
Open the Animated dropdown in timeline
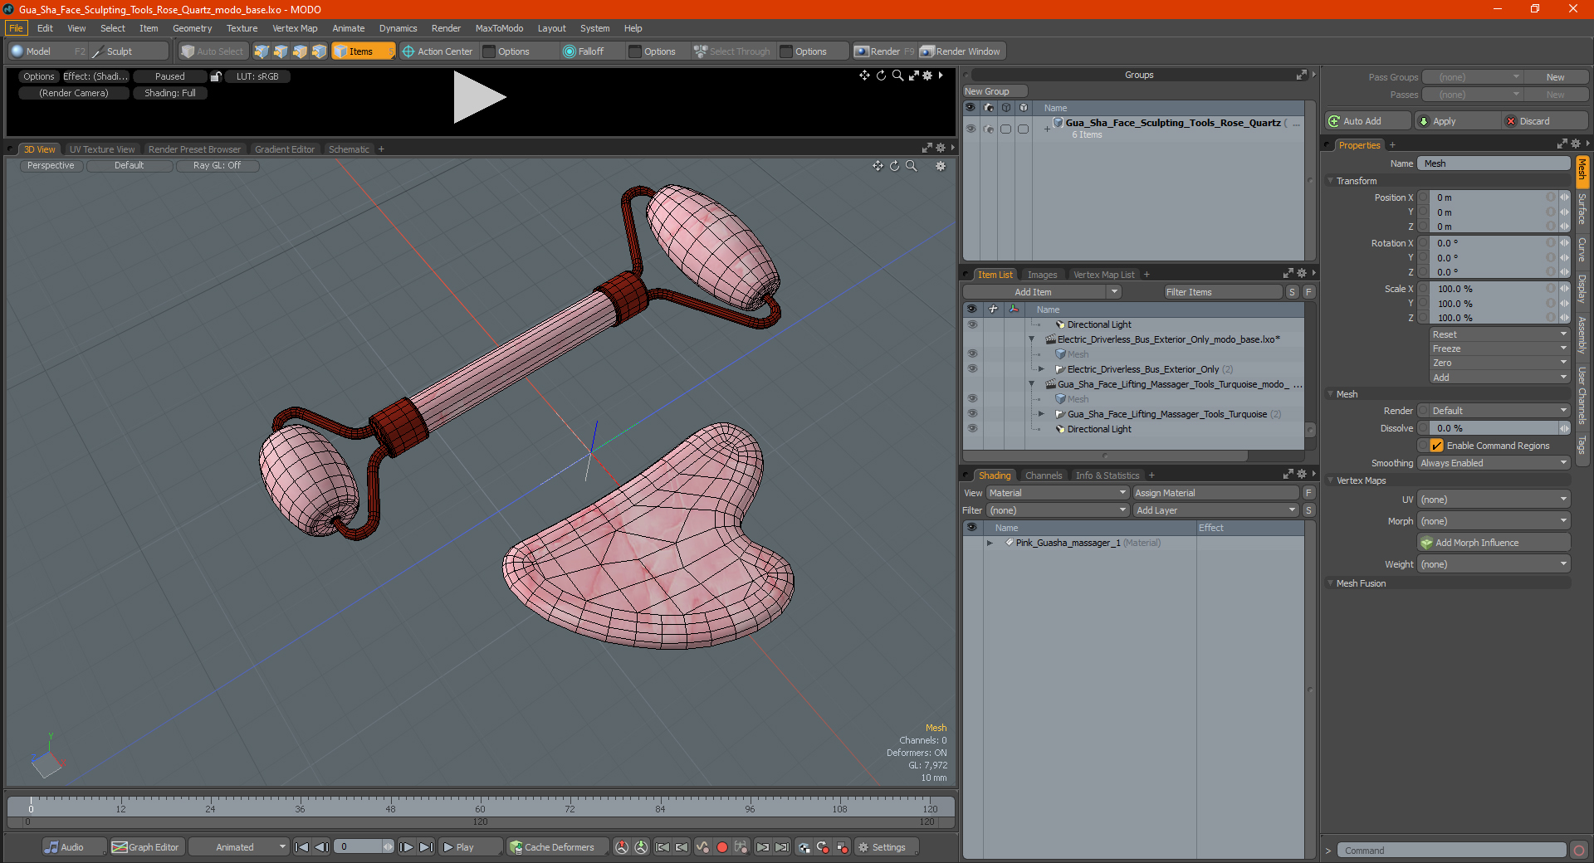point(238,847)
